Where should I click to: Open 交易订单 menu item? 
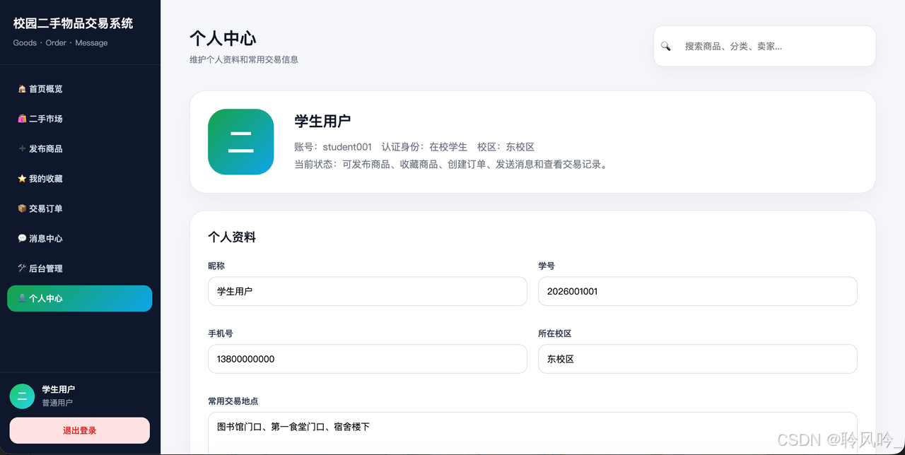[79, 208]
